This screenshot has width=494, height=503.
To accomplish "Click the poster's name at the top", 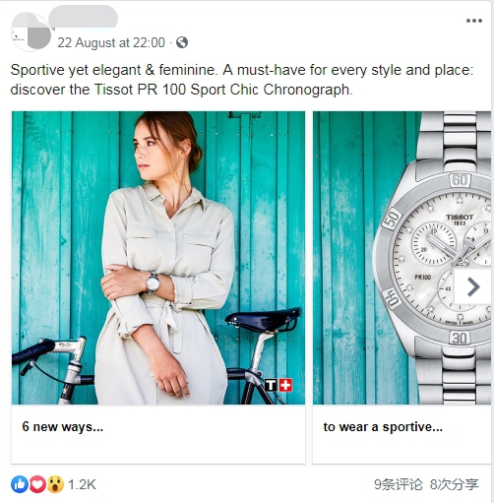I will (84, 17).
